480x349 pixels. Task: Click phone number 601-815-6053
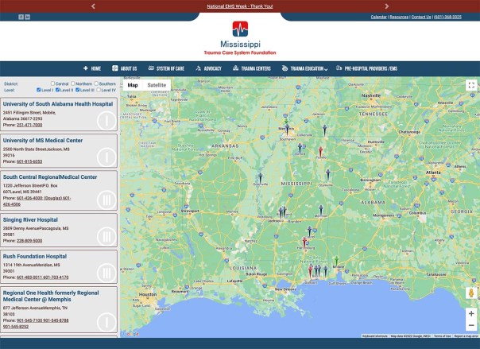click(29, 161)
